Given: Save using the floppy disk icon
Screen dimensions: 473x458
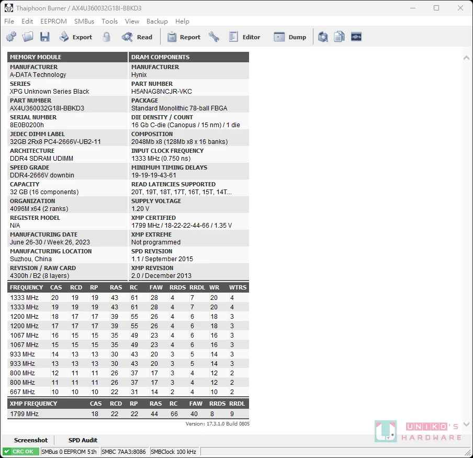Looking at the screenshot, I should tap(44, 37).
